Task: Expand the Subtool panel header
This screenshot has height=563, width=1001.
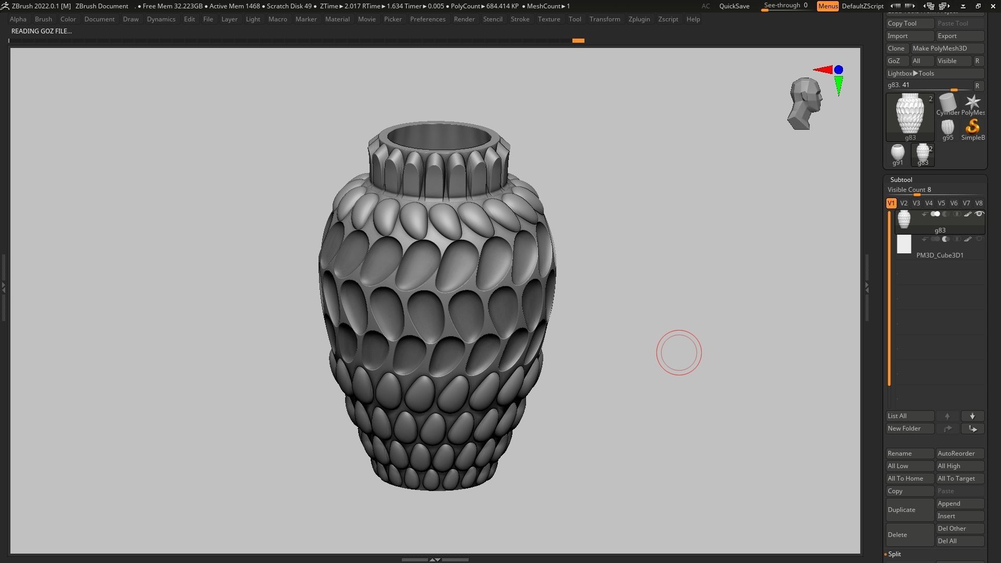Action: coord(901,180)
